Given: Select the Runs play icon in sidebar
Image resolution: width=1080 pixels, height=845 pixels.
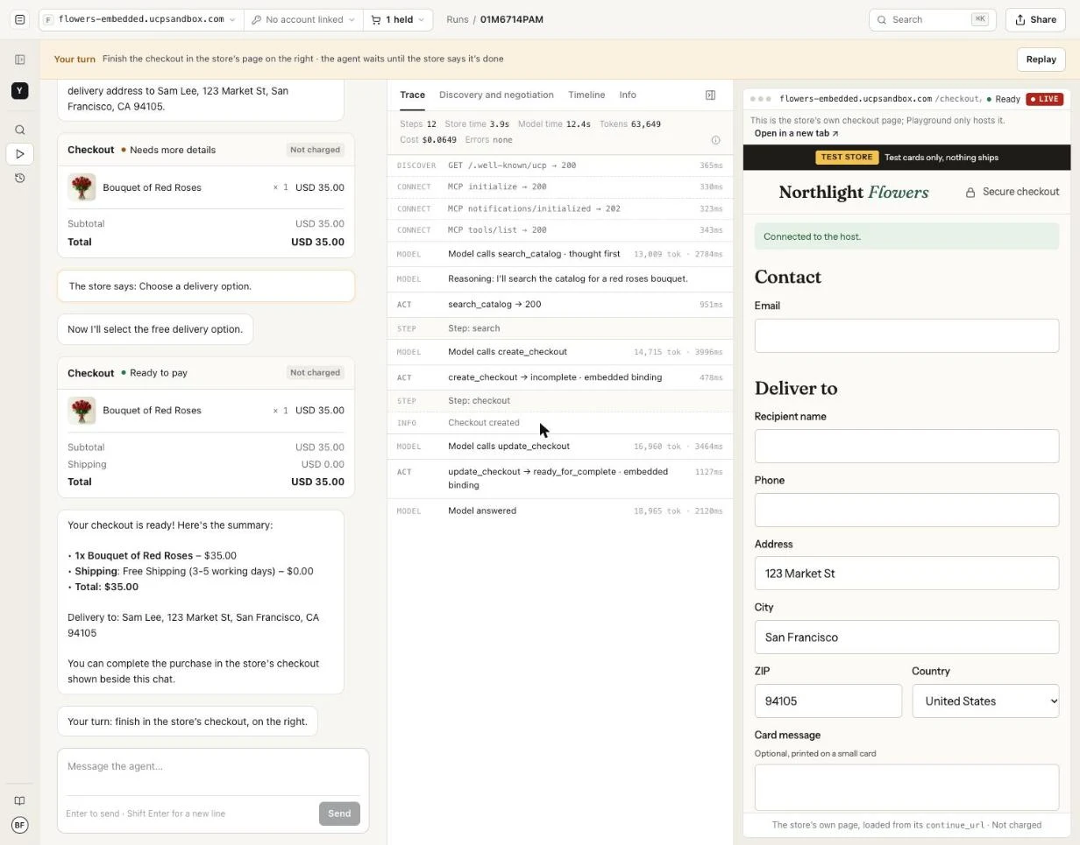Looking at the screenshot, I should (19, 154).
